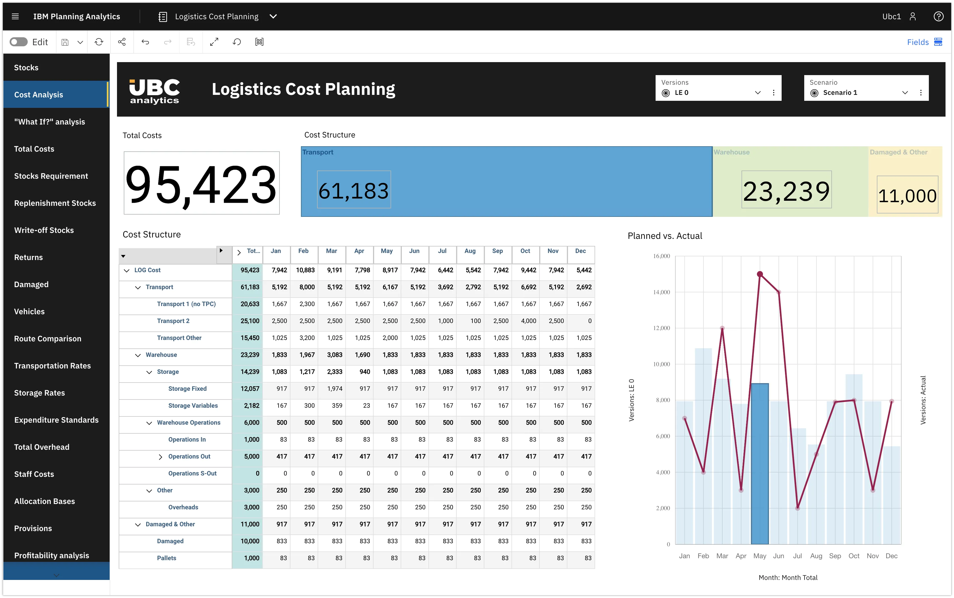This screenshot has width=954, height=598.
Task: Click the Ubc1 user profile icon
Action: pyautogui.click(x=912, y=16)
